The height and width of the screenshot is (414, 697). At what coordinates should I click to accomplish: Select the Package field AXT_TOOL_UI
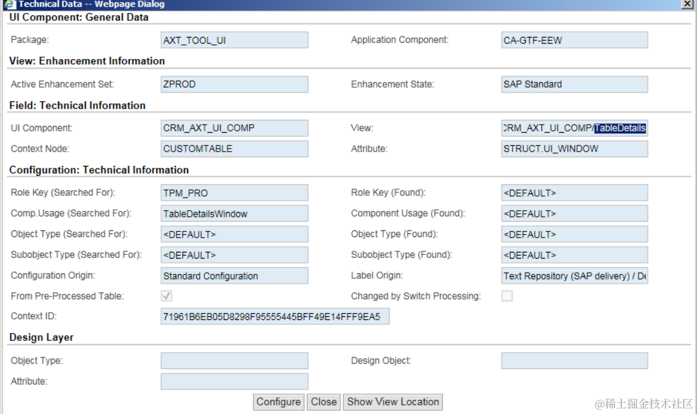234,40
